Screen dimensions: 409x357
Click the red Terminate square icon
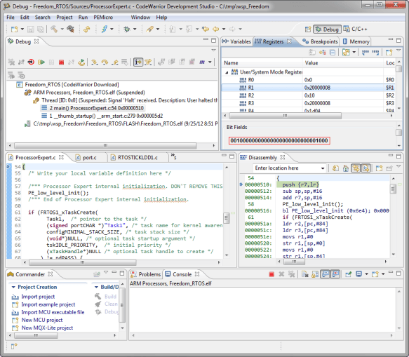coord(61,62)
